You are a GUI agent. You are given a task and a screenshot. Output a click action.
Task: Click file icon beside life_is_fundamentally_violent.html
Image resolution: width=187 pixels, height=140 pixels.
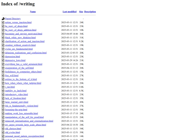[x=3, y=106]
